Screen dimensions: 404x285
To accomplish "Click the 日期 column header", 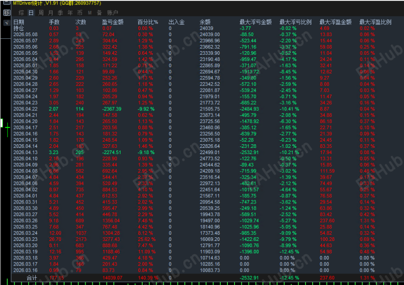I will (19, 22).
